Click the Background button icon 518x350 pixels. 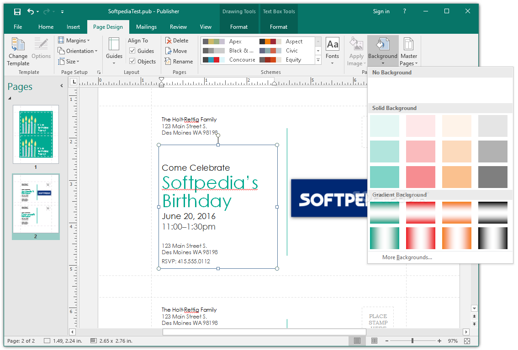pyautogui.click(x=382, y=44)
